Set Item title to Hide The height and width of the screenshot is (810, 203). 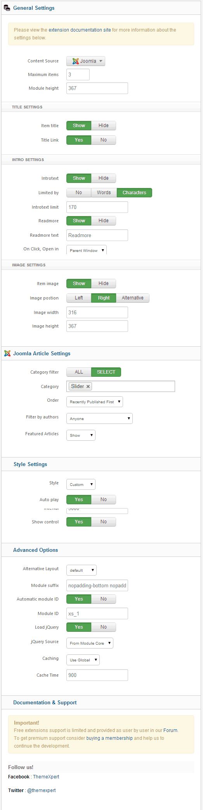104,126
